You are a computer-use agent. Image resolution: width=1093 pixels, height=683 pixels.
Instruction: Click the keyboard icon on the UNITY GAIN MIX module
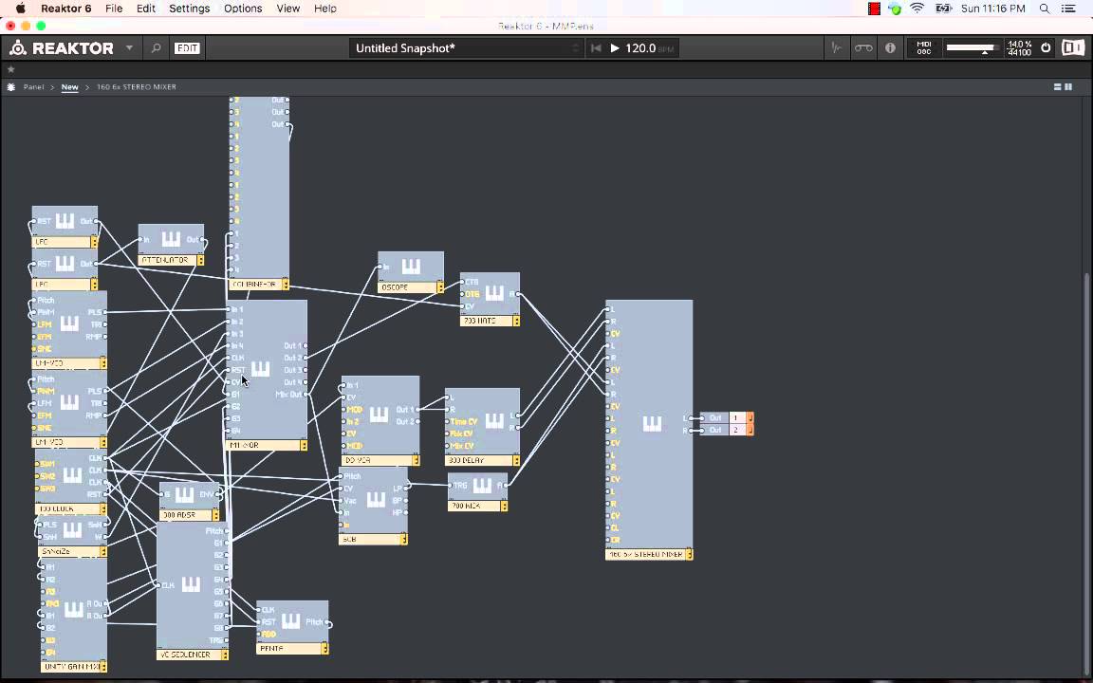[x=74, y=610]
